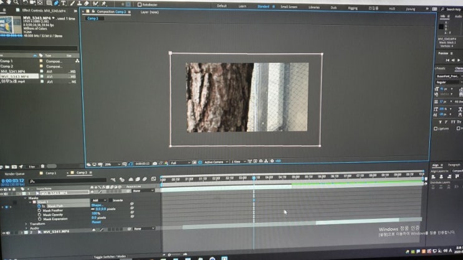The image size is (463, 260).
Task: Hide layer 1 video eye switch
Action: (x=2, y=194)
